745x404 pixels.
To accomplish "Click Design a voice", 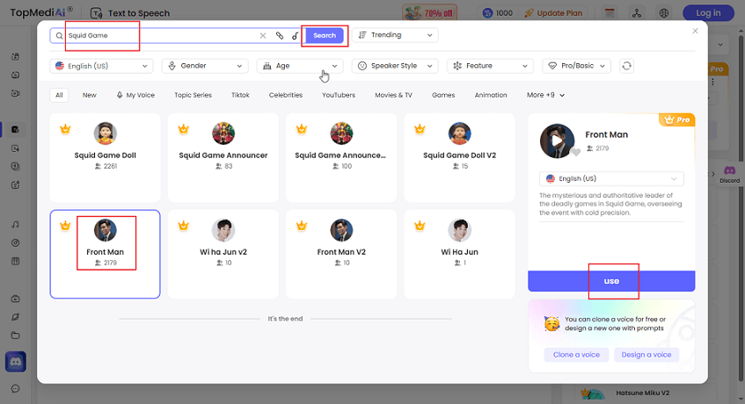I will coord(646,355).
